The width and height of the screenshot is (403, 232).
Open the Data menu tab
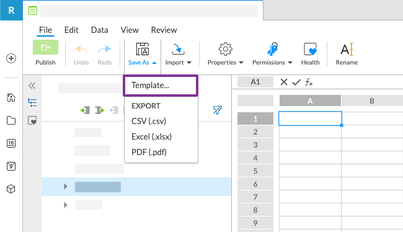coord(100,30)
